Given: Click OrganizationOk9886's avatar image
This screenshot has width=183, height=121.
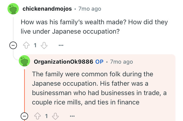Looking at the screenshot, I should (24, 61).
